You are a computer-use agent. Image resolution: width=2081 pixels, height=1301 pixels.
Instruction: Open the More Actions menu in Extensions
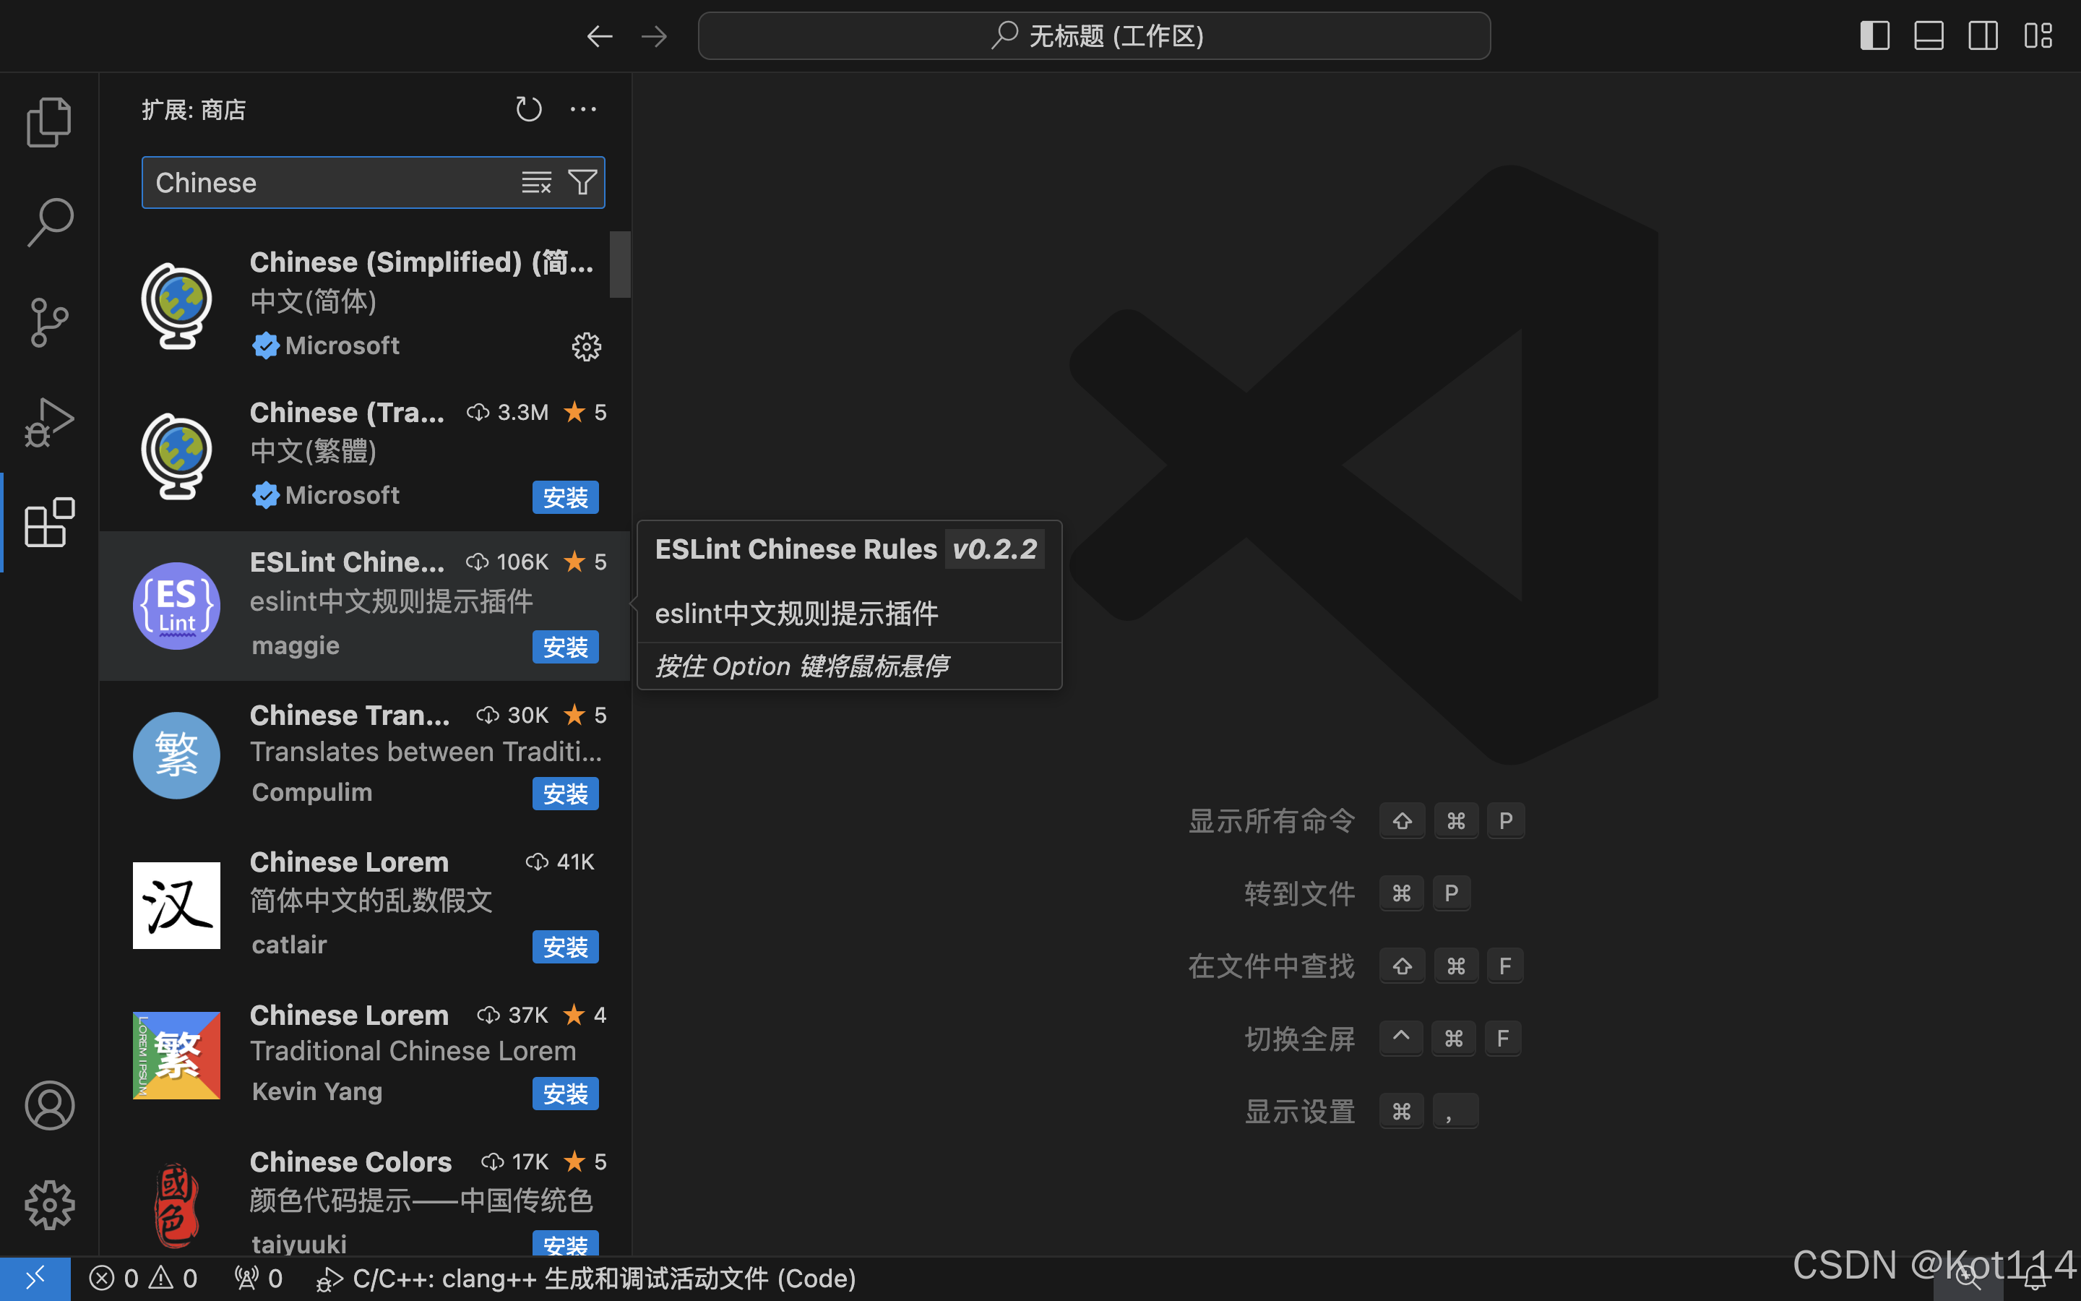584,108
